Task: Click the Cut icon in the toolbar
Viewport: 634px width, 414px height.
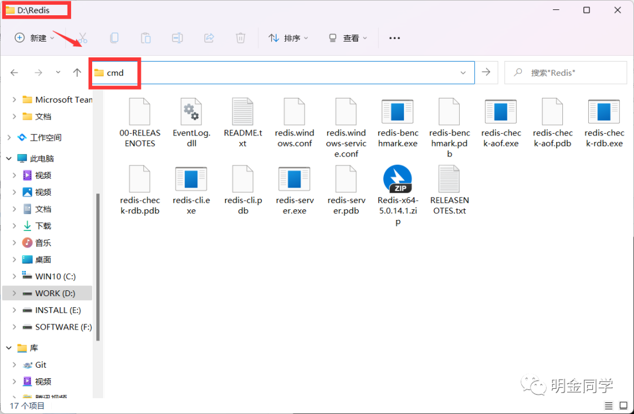Action: [x=83, y=38]
